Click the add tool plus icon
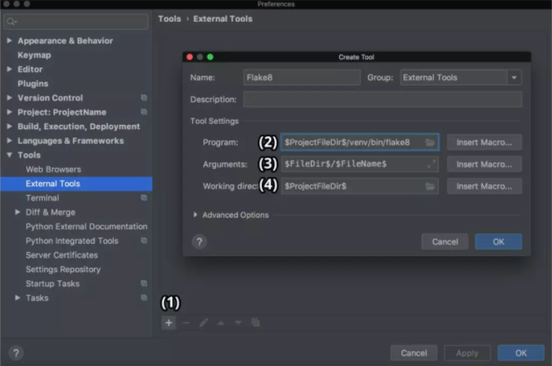 (x=169, y=322)
